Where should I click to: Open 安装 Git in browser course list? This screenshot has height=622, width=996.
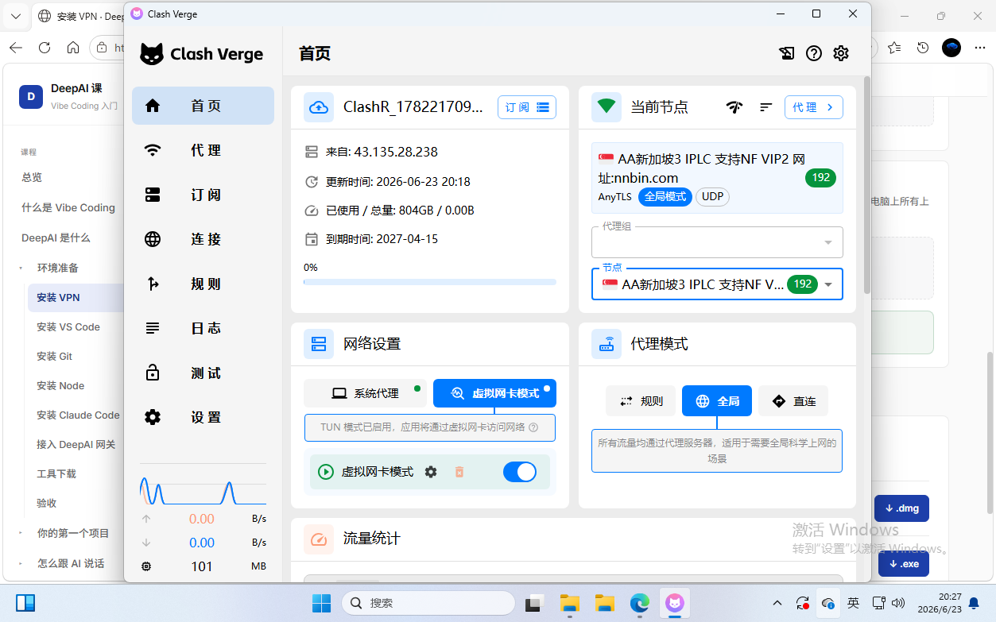(x=54, y=356)
